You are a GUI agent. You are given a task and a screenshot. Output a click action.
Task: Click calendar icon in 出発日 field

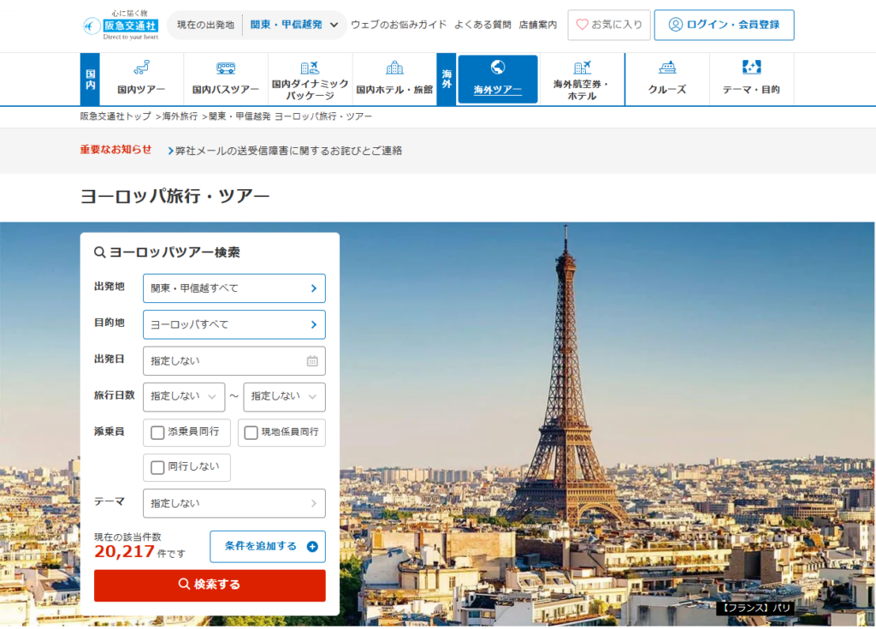312,361
